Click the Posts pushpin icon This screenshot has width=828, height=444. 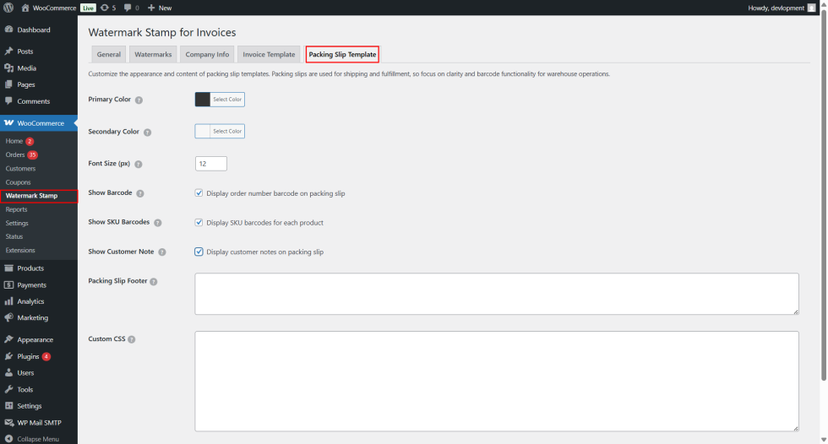[x=8, y=51]
